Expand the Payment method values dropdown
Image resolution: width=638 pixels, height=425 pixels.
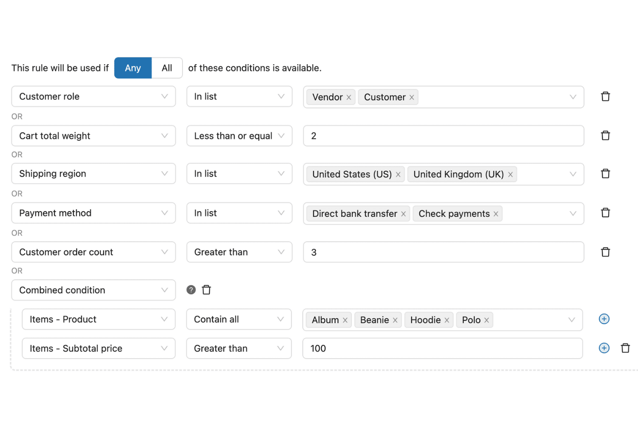pyautogui.click(x=572, y=213)
